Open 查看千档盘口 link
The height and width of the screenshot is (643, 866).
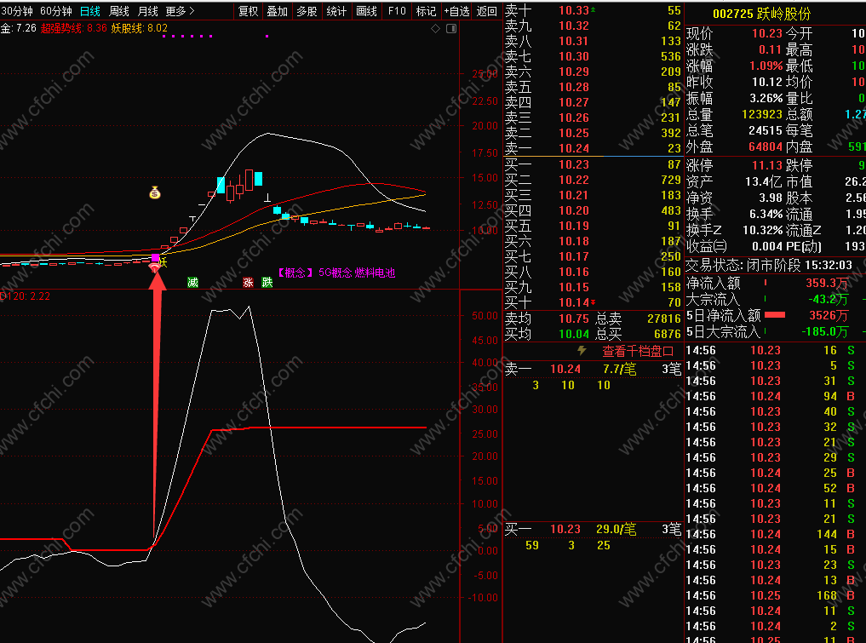click(x=638, y=351)
